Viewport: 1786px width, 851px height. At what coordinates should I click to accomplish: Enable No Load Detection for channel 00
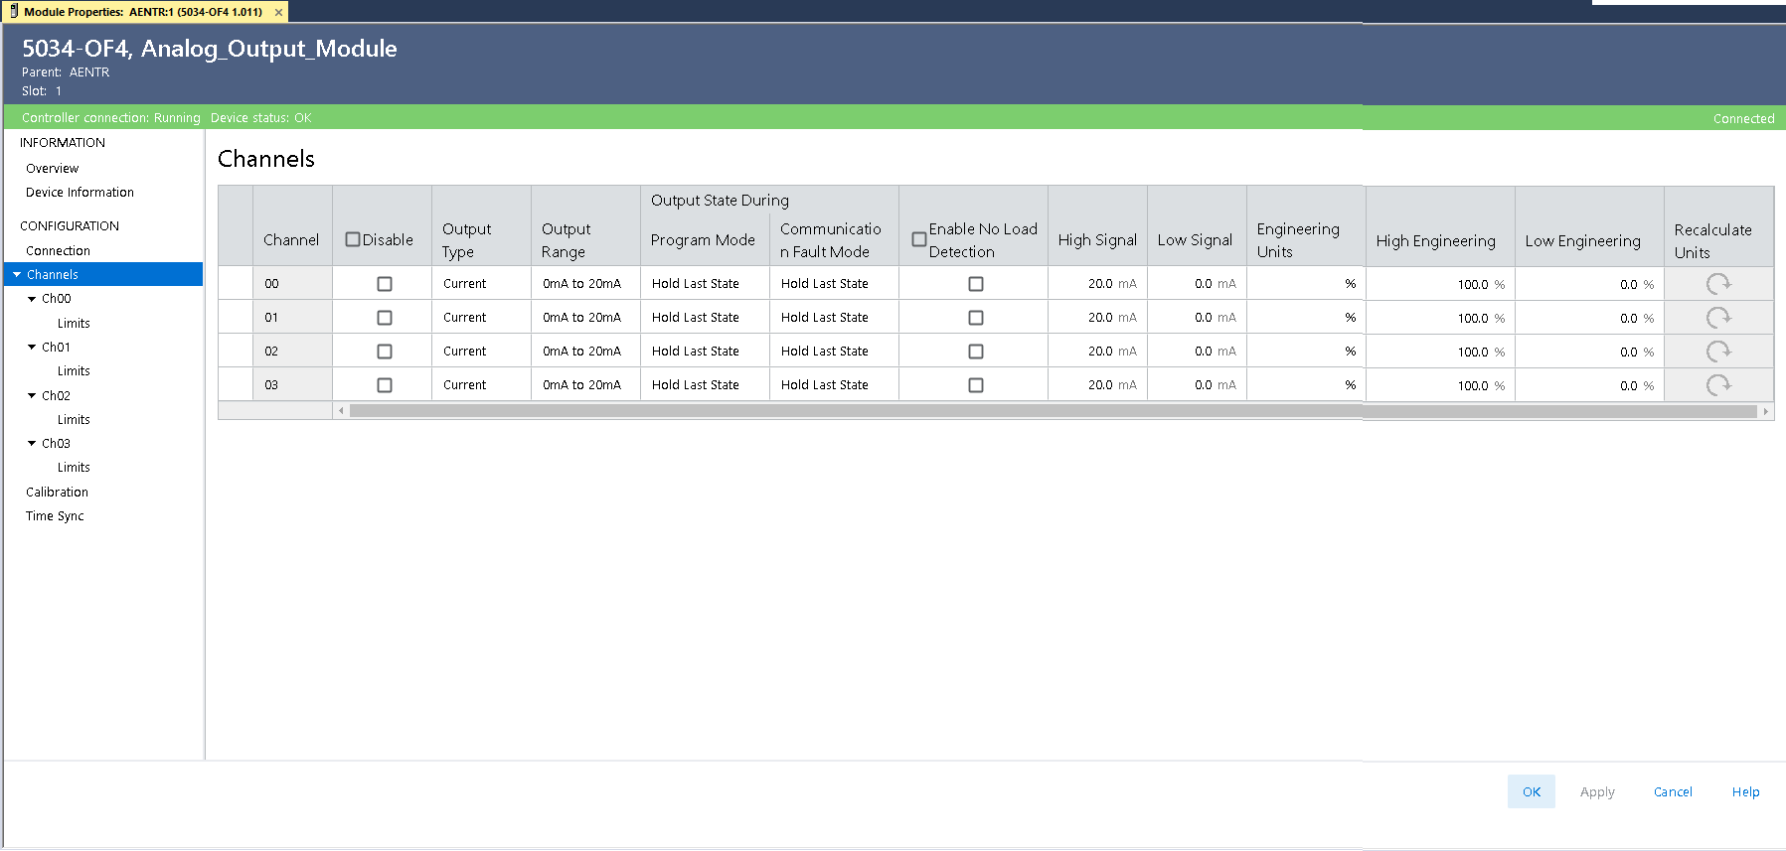(x=976, y=284)
